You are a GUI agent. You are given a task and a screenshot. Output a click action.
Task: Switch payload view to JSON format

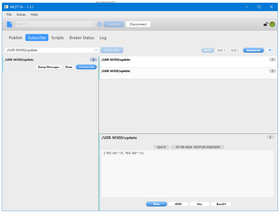(x=178, y=204)
